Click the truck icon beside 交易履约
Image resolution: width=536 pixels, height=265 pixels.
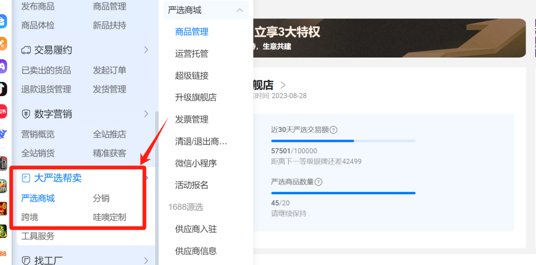(x=26, y=50)
